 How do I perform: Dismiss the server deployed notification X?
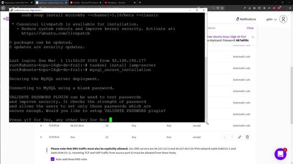coord(253,37)
